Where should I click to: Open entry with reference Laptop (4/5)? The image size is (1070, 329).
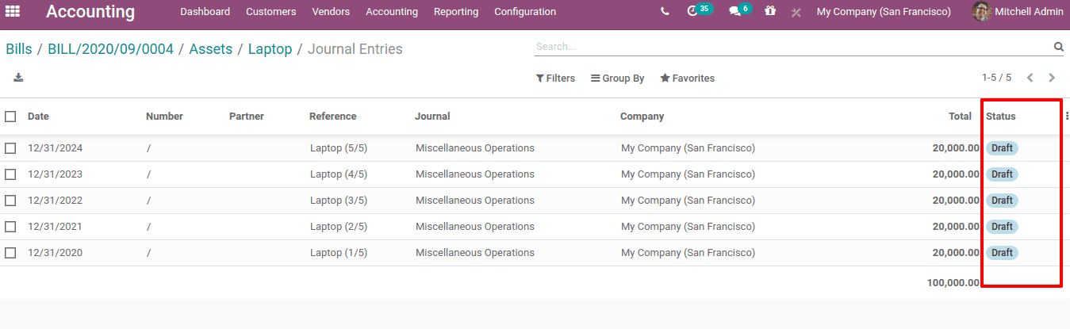pyautogui.click(x=339, y=174)
